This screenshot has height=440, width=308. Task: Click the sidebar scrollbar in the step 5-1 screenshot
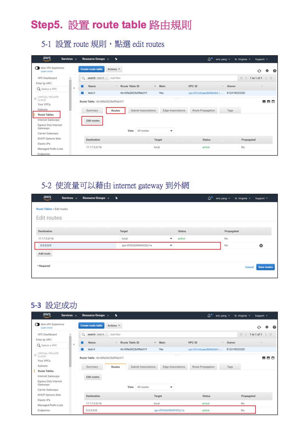[70, 95]
